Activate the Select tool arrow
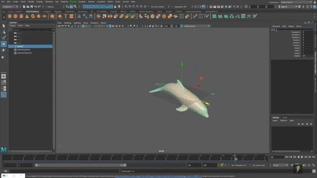Image resolution: width=317 pixels, height=178 pixels. click(3, 26)
